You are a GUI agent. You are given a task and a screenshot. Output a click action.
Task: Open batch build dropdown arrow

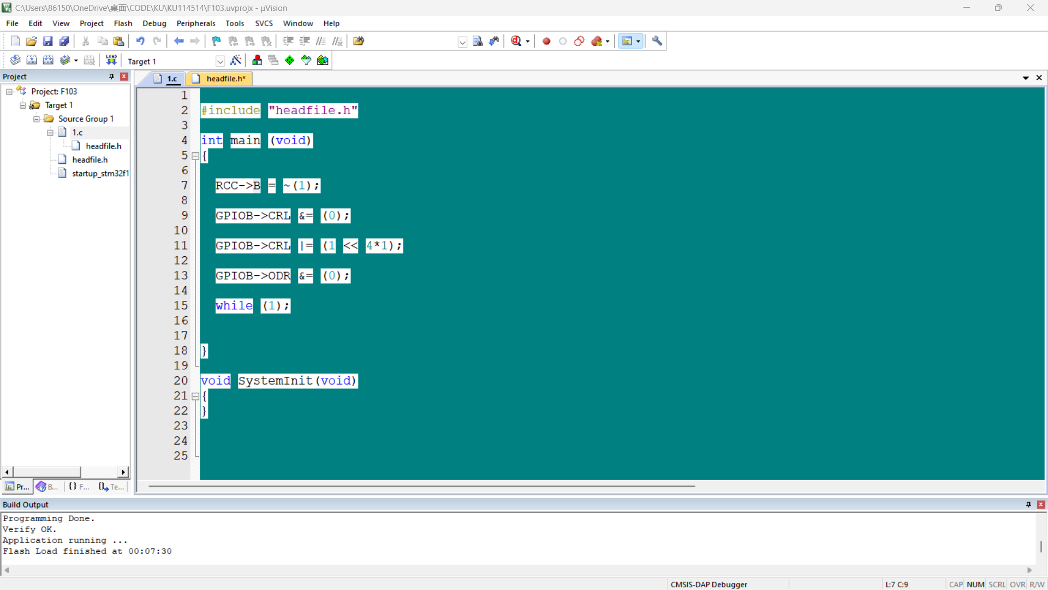pos(76,61)
